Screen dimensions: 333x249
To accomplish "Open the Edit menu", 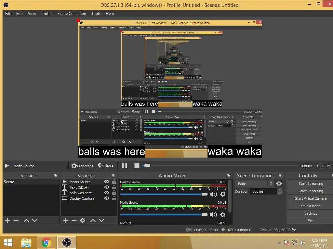I will point(20,14).
